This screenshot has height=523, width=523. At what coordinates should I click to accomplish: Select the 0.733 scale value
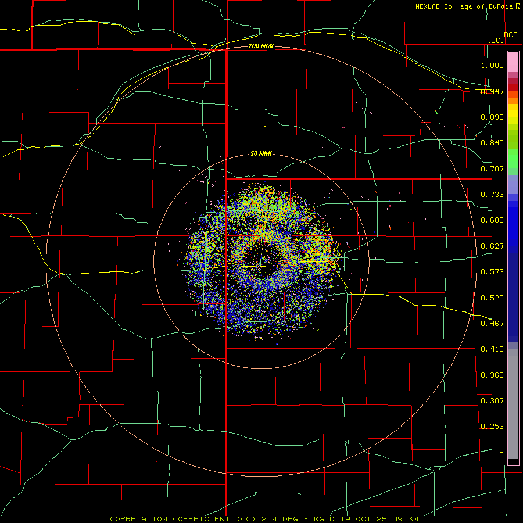492,195
